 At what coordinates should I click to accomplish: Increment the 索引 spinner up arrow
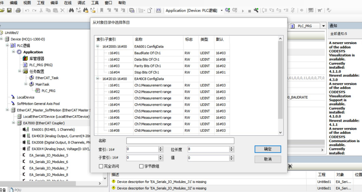[x=161, y=148]
